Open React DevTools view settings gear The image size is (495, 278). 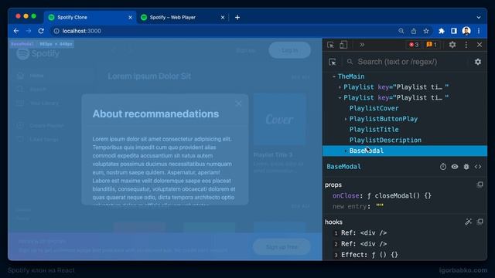pos(478,62)
